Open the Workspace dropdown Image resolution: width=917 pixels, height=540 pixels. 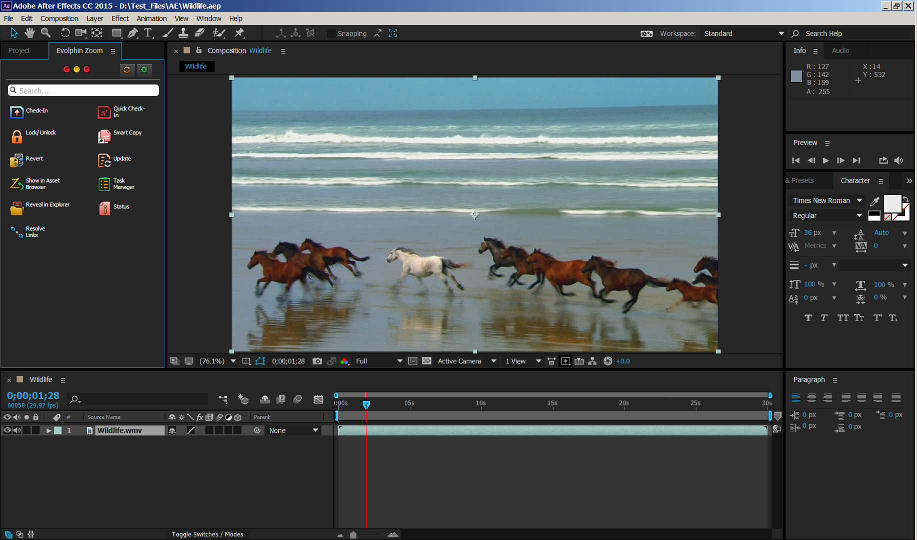(744, 33)
